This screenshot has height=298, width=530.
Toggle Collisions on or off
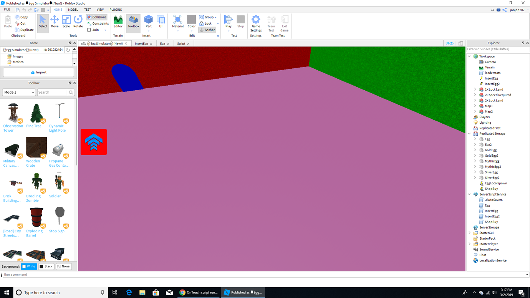point(96,17)
